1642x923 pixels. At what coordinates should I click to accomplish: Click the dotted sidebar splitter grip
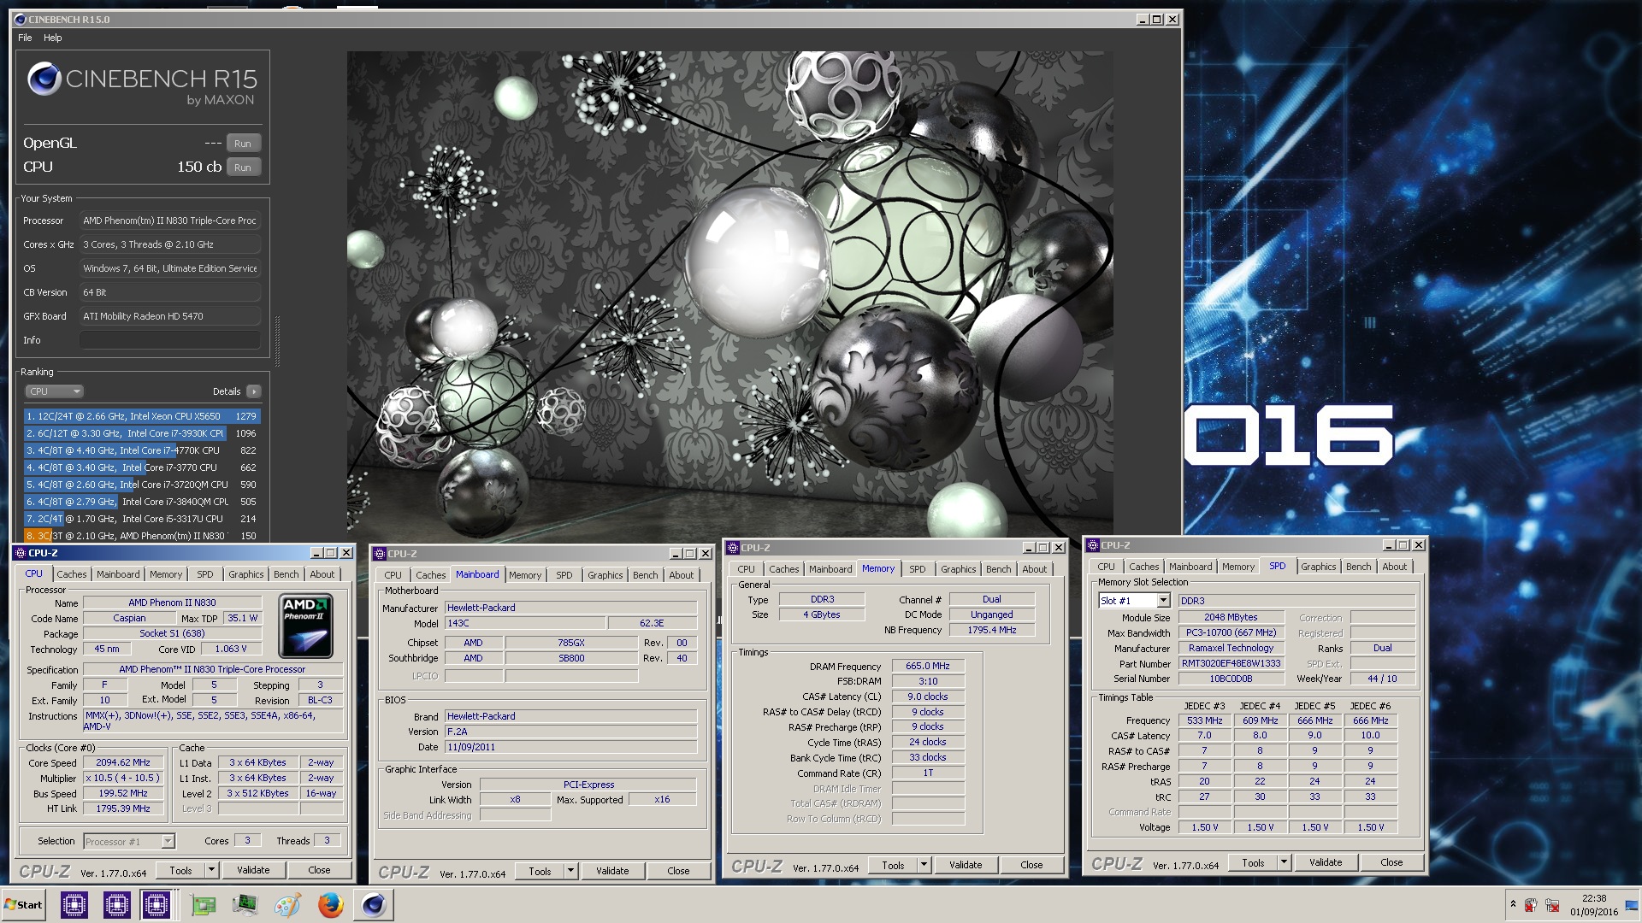[x=277, y=342]
